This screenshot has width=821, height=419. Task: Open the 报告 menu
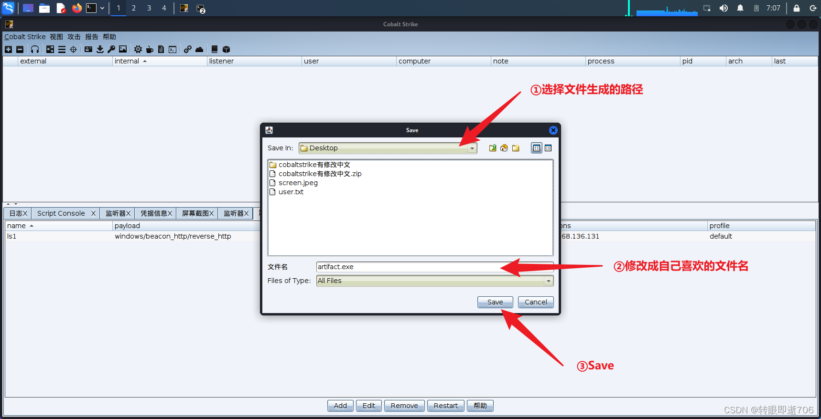click(x=92, y=37)
